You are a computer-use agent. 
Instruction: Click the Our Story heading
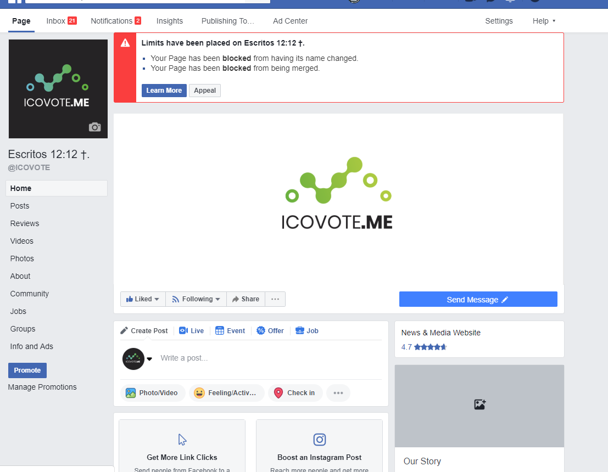pos(422,461)
